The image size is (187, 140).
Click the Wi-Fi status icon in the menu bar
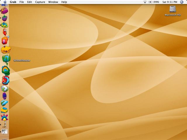pos(145,2)
